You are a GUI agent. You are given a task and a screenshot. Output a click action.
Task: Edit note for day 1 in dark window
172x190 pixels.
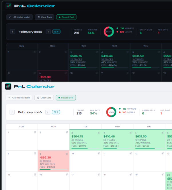click(35, 52)
